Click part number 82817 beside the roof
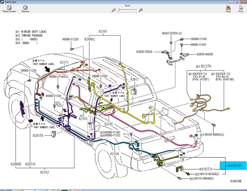Viewport: 247px width, 191px height. click(135, 79)
